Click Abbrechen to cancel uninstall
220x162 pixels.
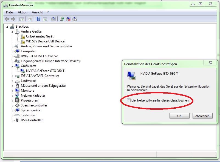tap(202, 116)
